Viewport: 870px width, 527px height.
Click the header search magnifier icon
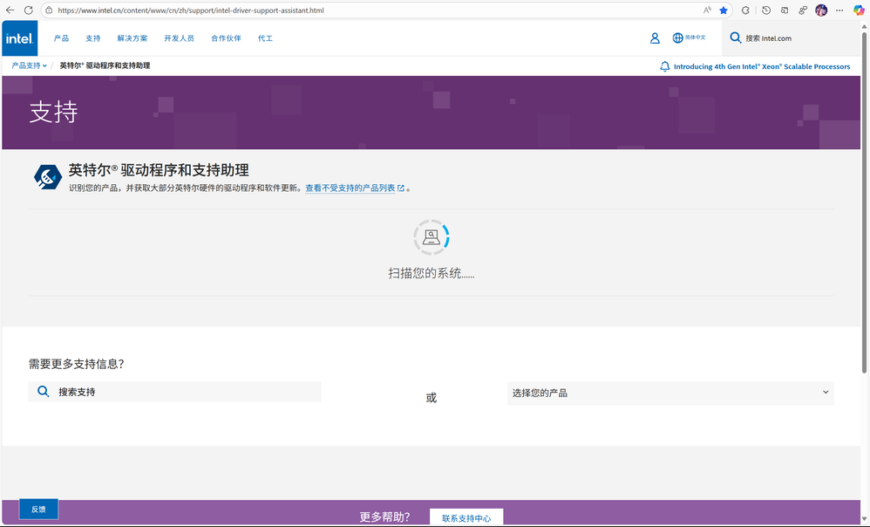pyautogui.click(x=735, y=38)
